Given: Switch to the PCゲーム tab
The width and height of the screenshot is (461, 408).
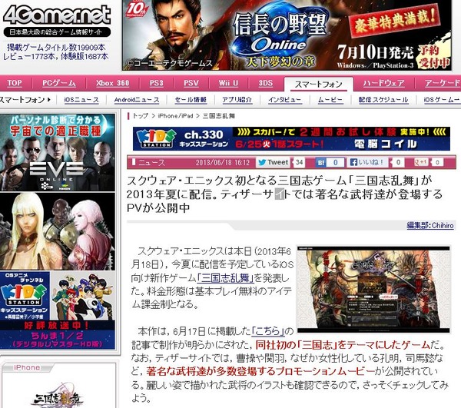Looking at the screenshot, I should 59,83.
